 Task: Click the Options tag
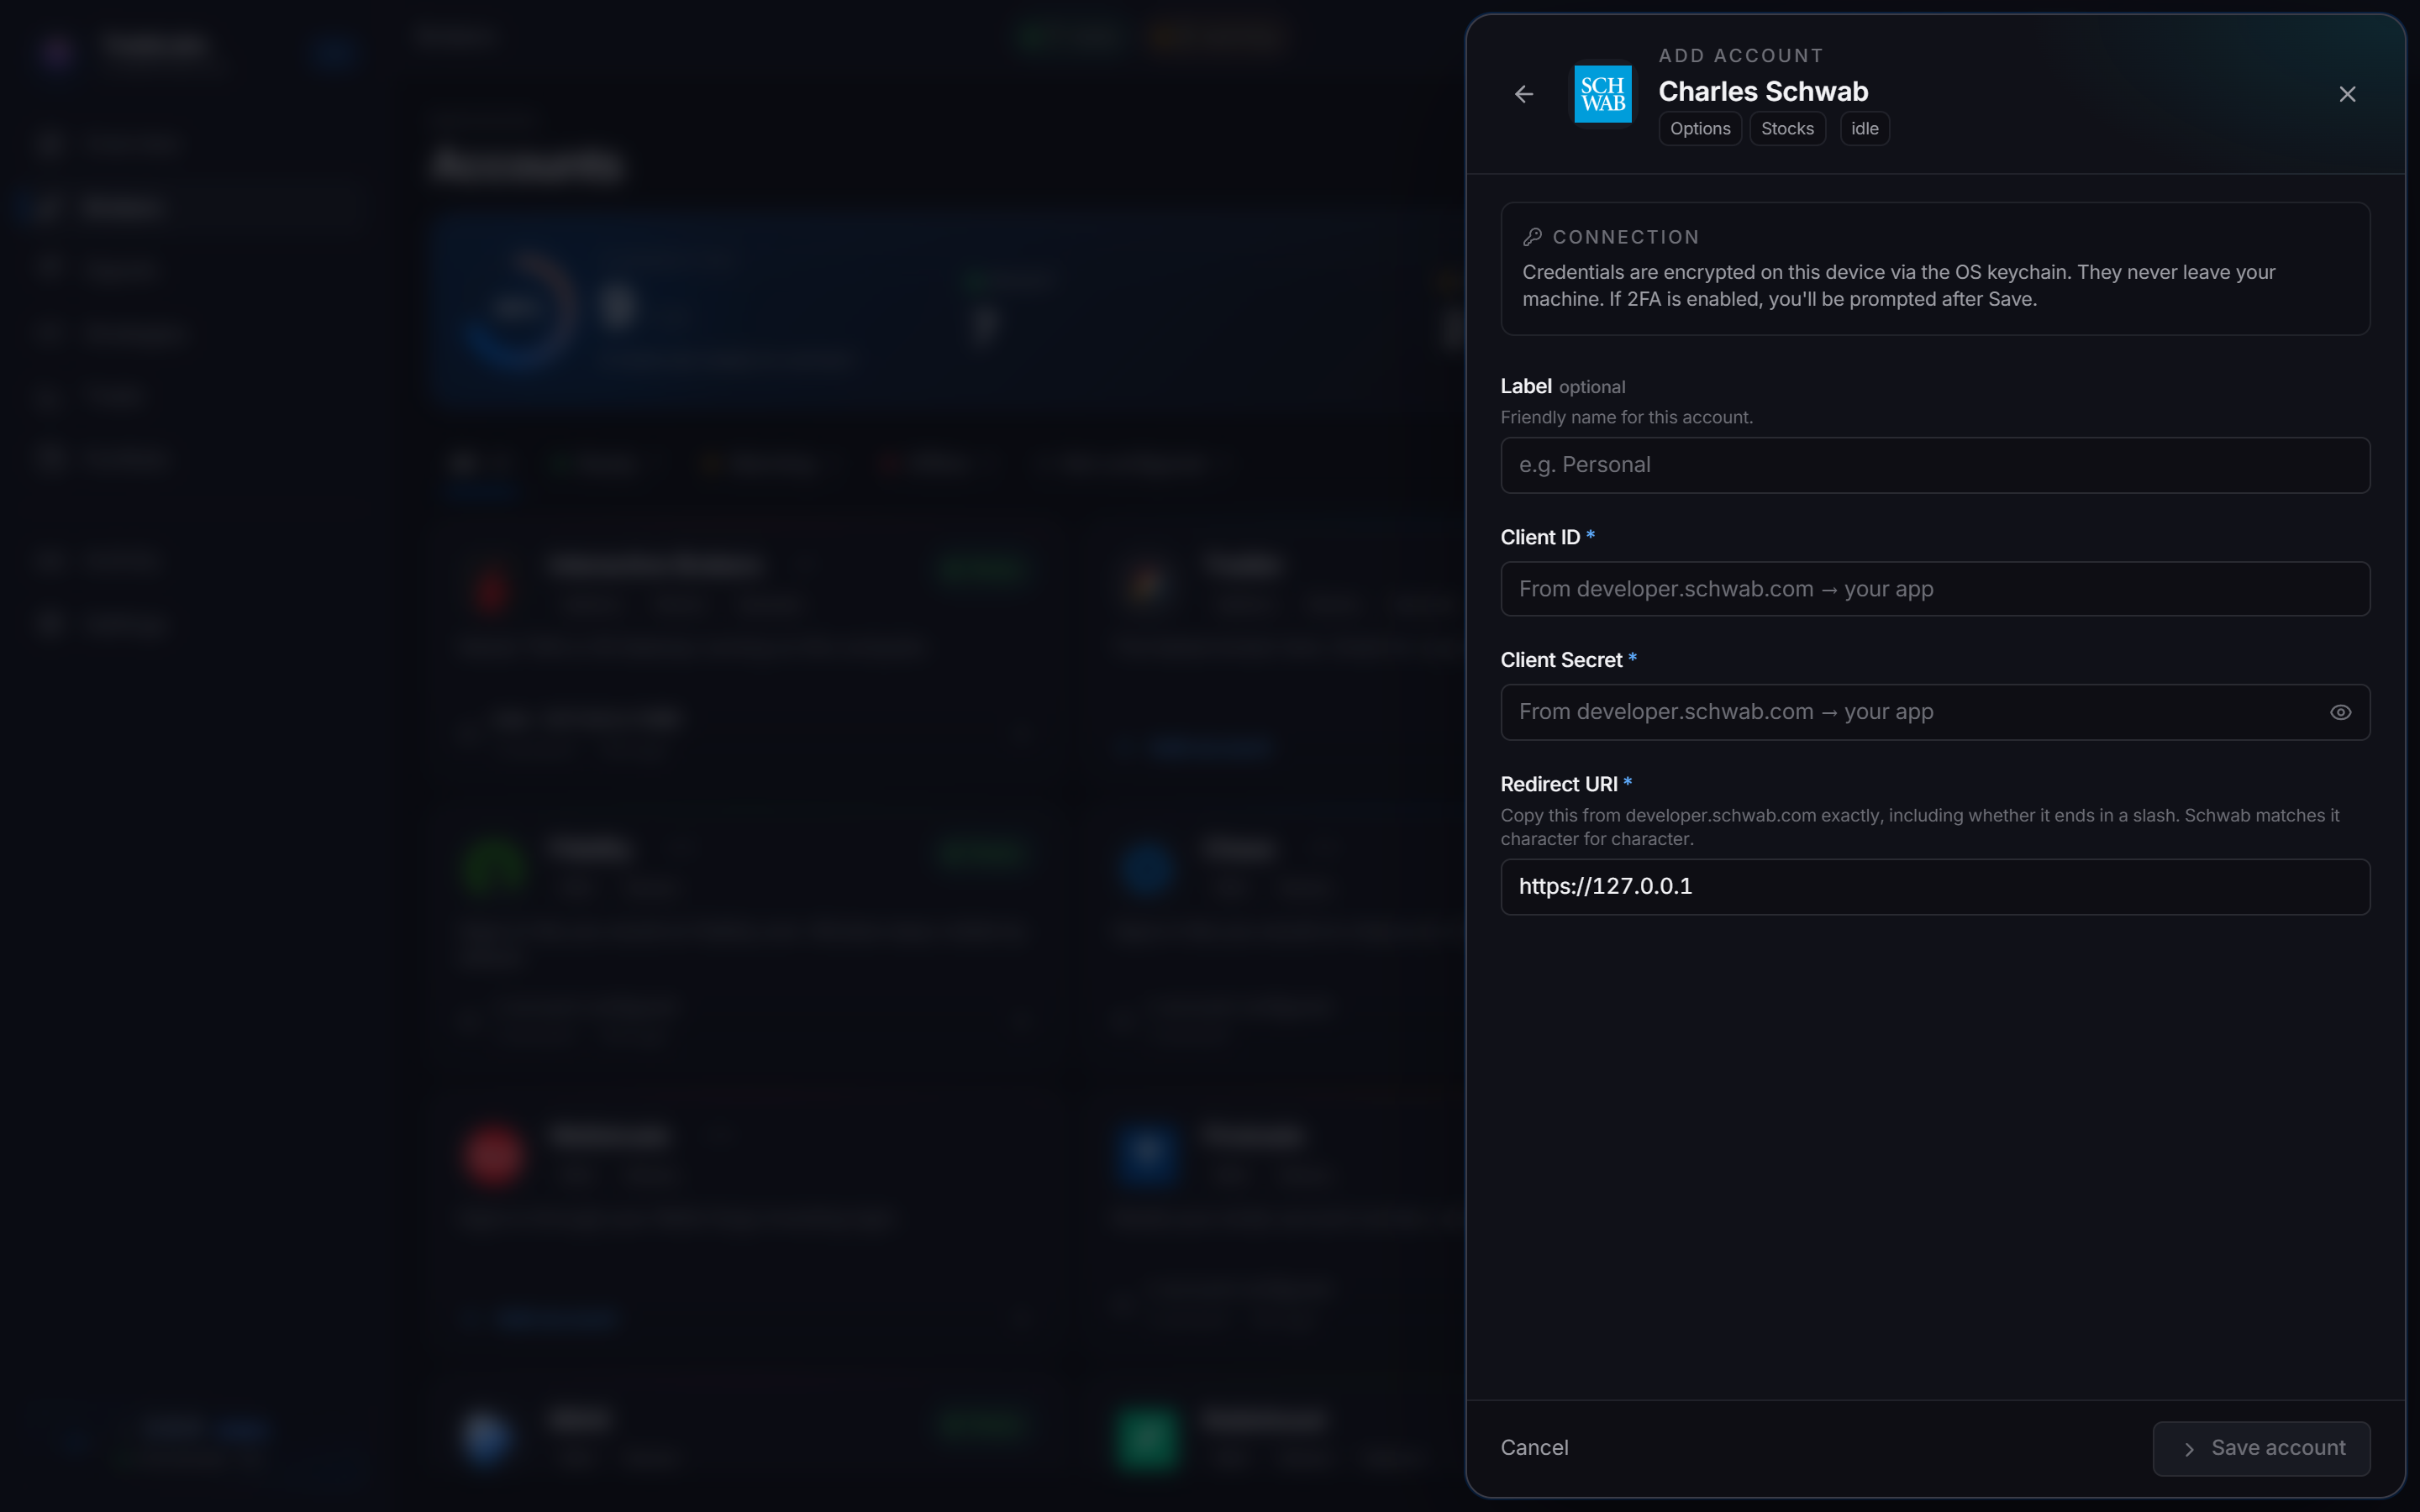coord(1700,129)
